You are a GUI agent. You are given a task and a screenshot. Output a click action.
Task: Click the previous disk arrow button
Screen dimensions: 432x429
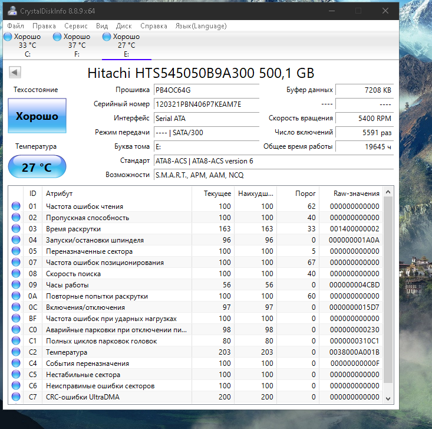pos(15,72)
